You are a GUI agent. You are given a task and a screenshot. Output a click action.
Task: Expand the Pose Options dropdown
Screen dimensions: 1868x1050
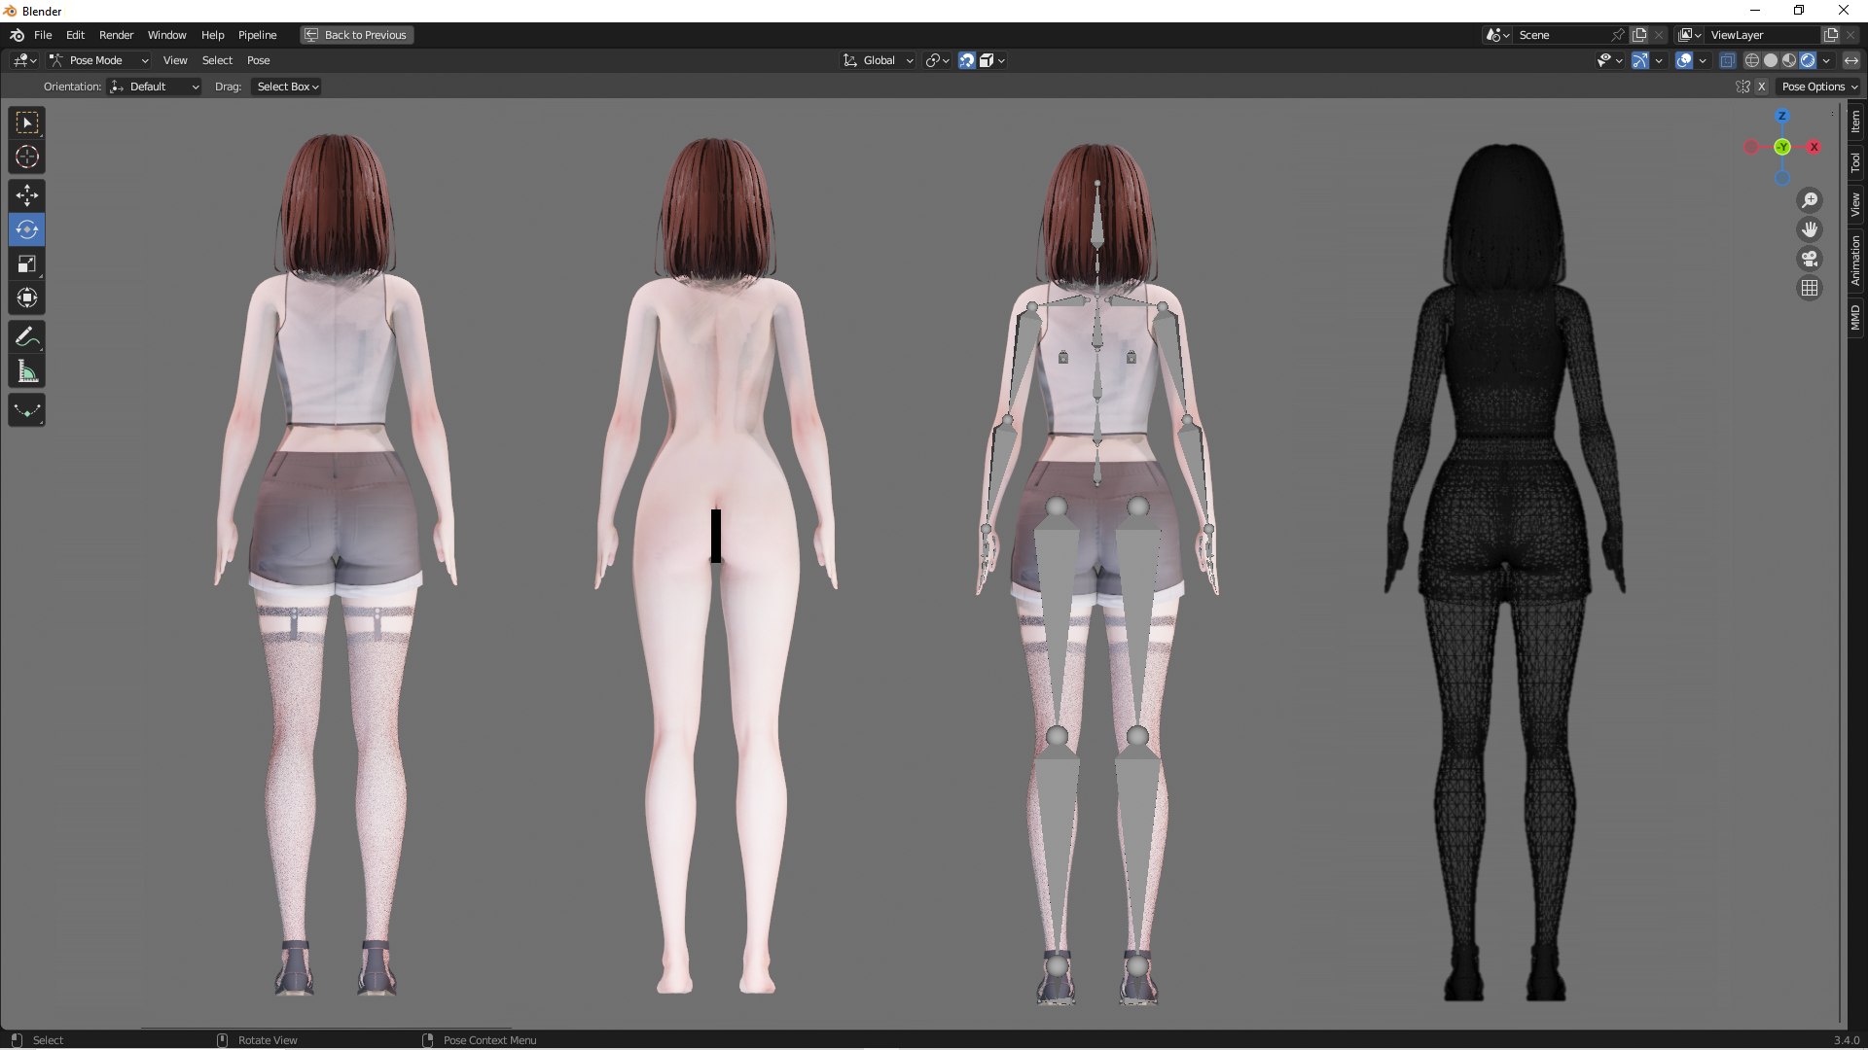click(x=1818, y=87)
